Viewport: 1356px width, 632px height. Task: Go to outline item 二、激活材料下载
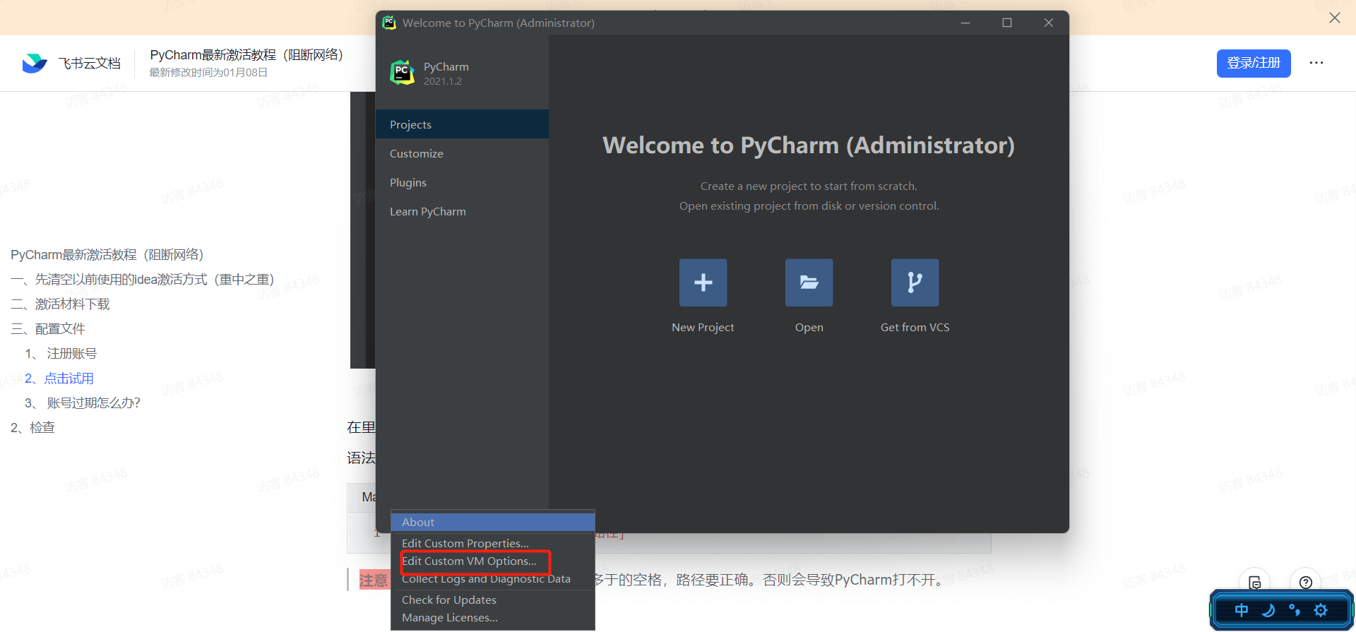point(60,304)
